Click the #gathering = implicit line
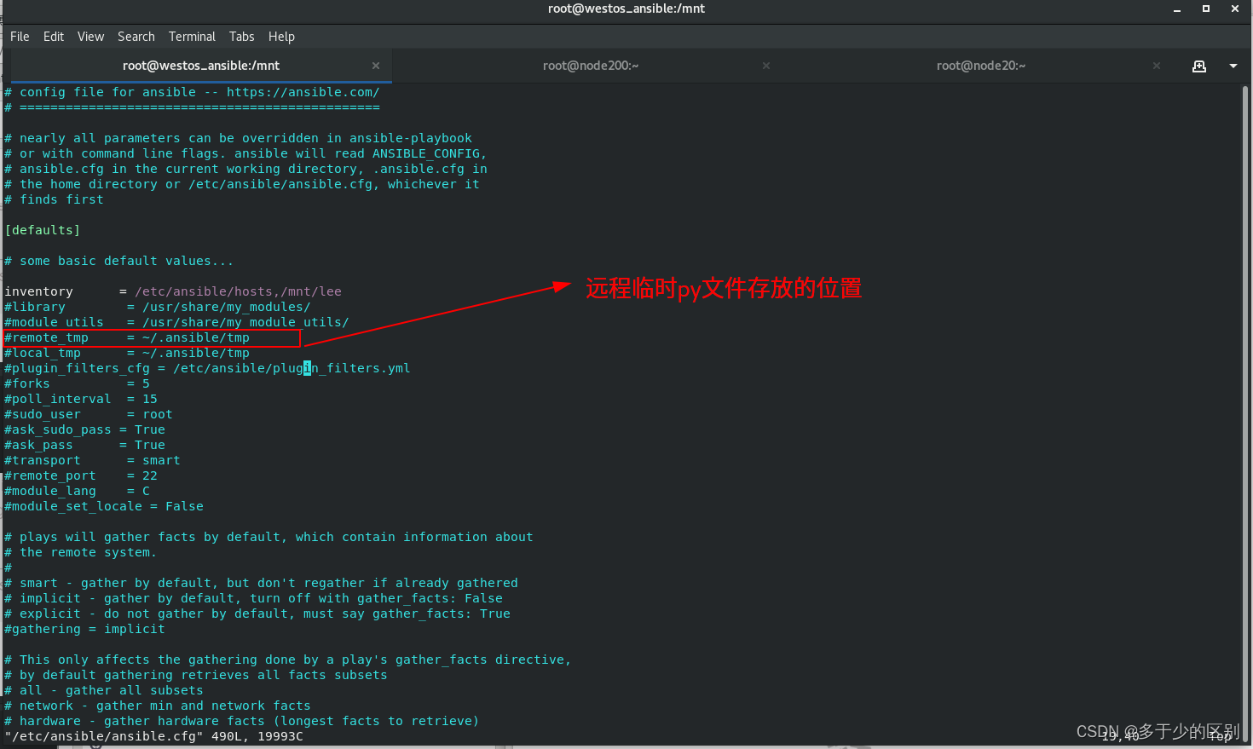 [x=84, y=629]
